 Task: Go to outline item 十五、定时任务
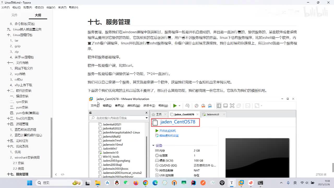(18, 141)
